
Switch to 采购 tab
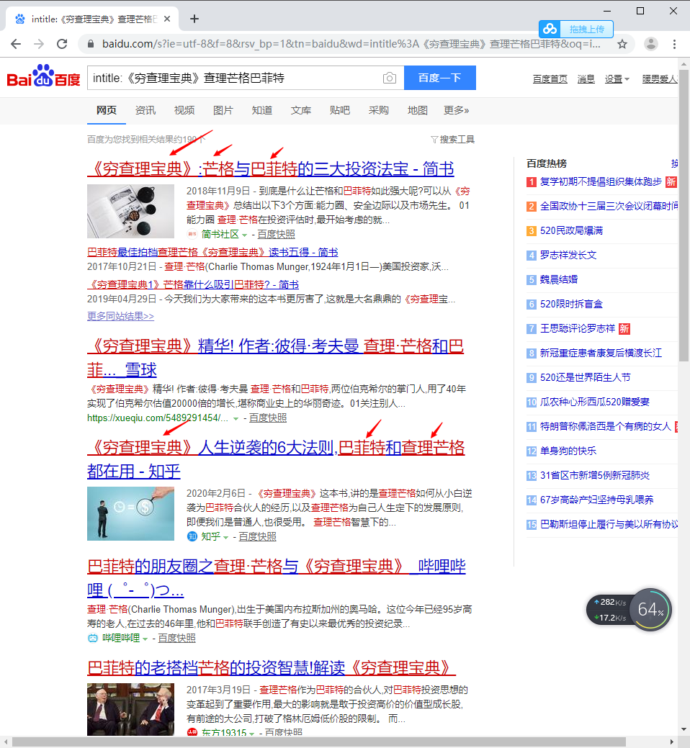[378, 110]
